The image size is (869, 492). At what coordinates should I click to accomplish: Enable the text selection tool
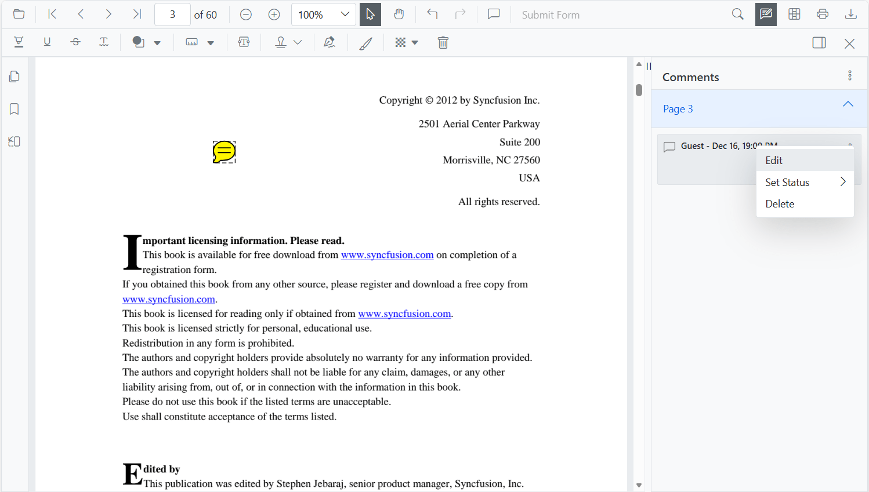click(370, 14)
